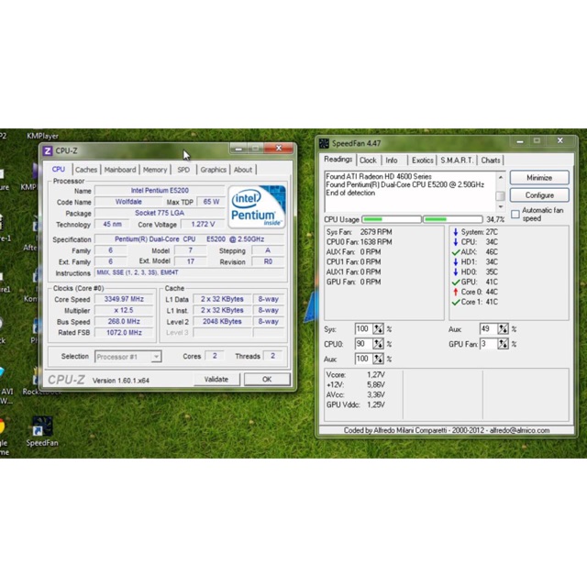Click the right-column Aux field showing 49

tap(488, 328)
